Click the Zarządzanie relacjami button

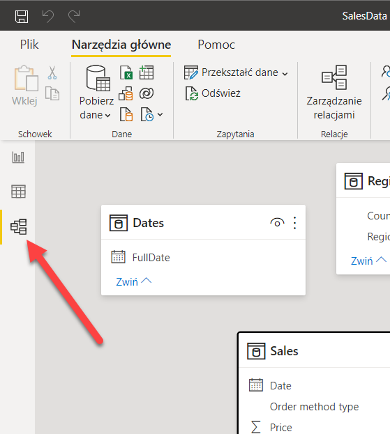(x=334, y=93)
